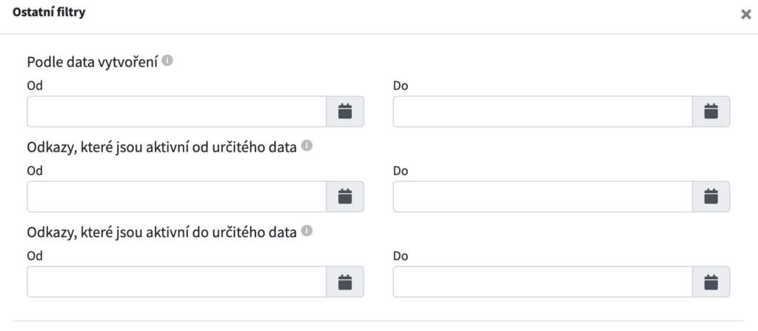Focus Do input for links active until date
Viewport: 758px width, 331px height.
pyautogui.click(x=543, y=281)
